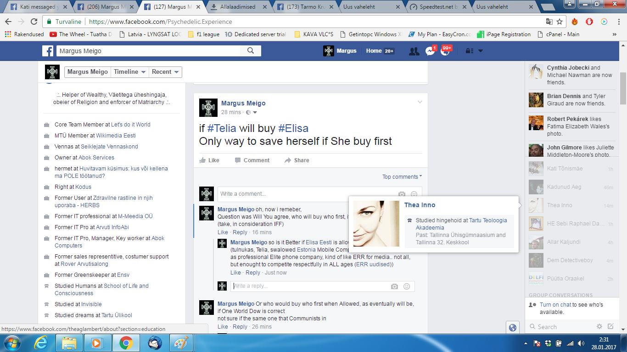Image resolution: width=627 pixels, height=352 pixels.
Task: Click the volume icon in system tray
Action: tap(581, 343)
